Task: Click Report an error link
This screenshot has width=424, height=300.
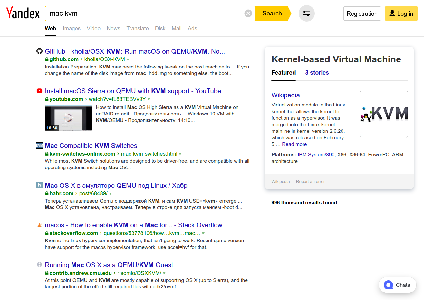Action: point(310,182)
